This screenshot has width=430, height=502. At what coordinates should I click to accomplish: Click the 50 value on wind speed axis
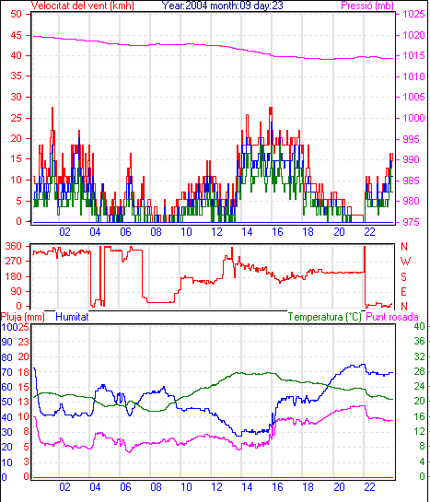(16, 15)
